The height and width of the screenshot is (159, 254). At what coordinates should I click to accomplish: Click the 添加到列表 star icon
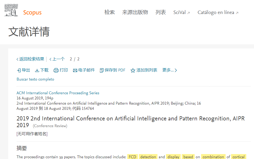(133, 70)
